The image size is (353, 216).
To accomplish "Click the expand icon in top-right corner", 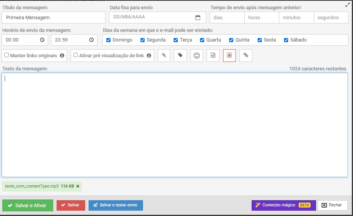I will [x=348, y=5].
